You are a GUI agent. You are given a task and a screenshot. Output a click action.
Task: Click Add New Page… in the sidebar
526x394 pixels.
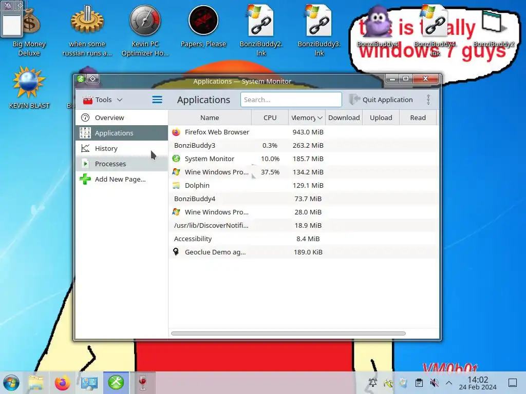[122, 179]
